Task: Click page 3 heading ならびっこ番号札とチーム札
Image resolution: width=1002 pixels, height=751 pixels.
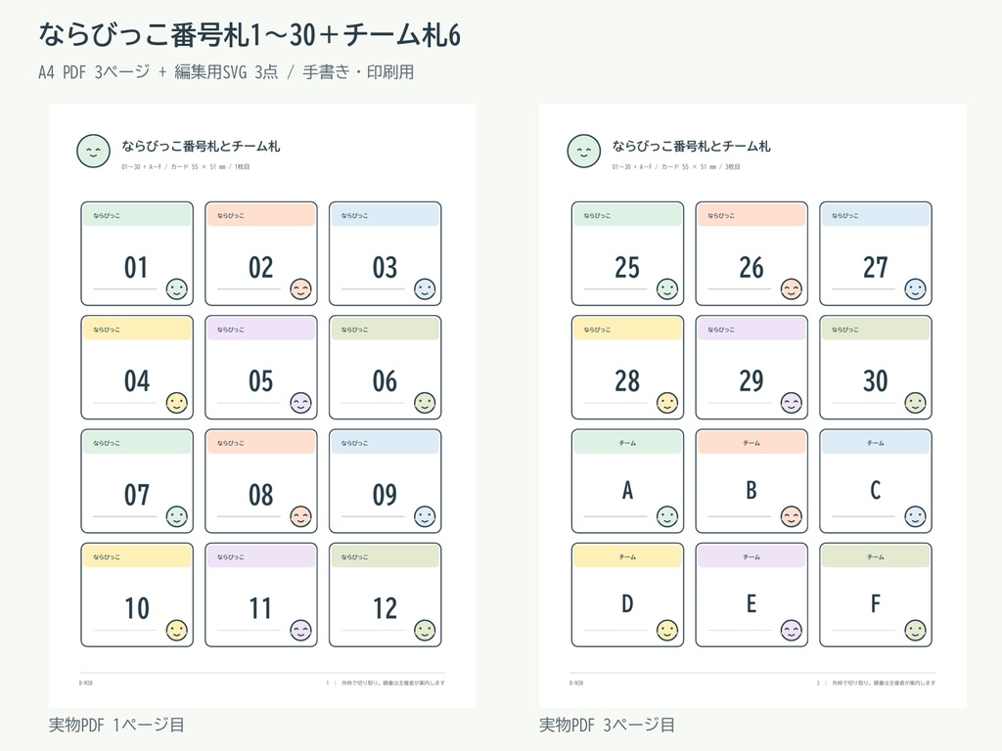Action: (x=692, y=147)
